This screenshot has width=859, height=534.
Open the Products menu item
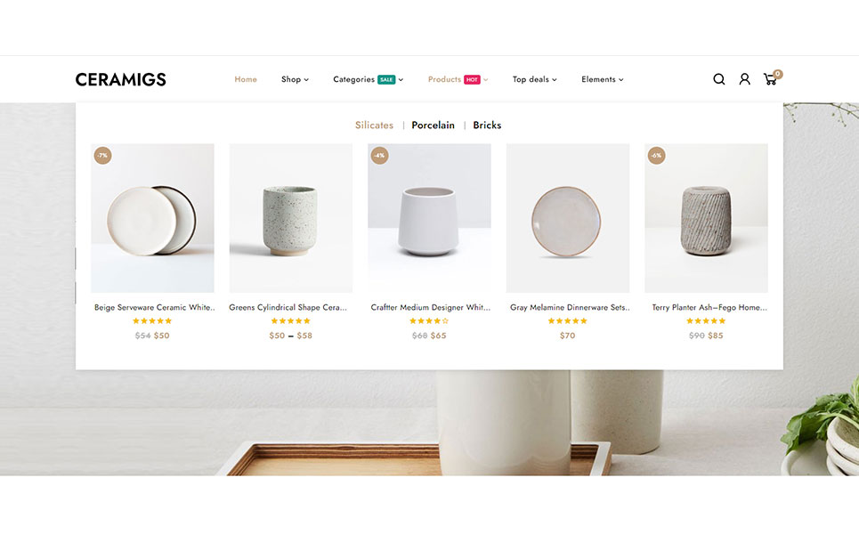pos(458,79)
